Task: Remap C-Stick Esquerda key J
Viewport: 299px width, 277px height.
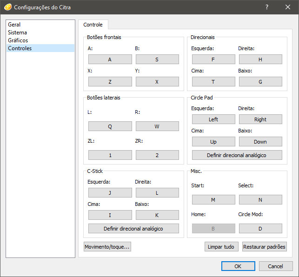Action: pos(110,193)
